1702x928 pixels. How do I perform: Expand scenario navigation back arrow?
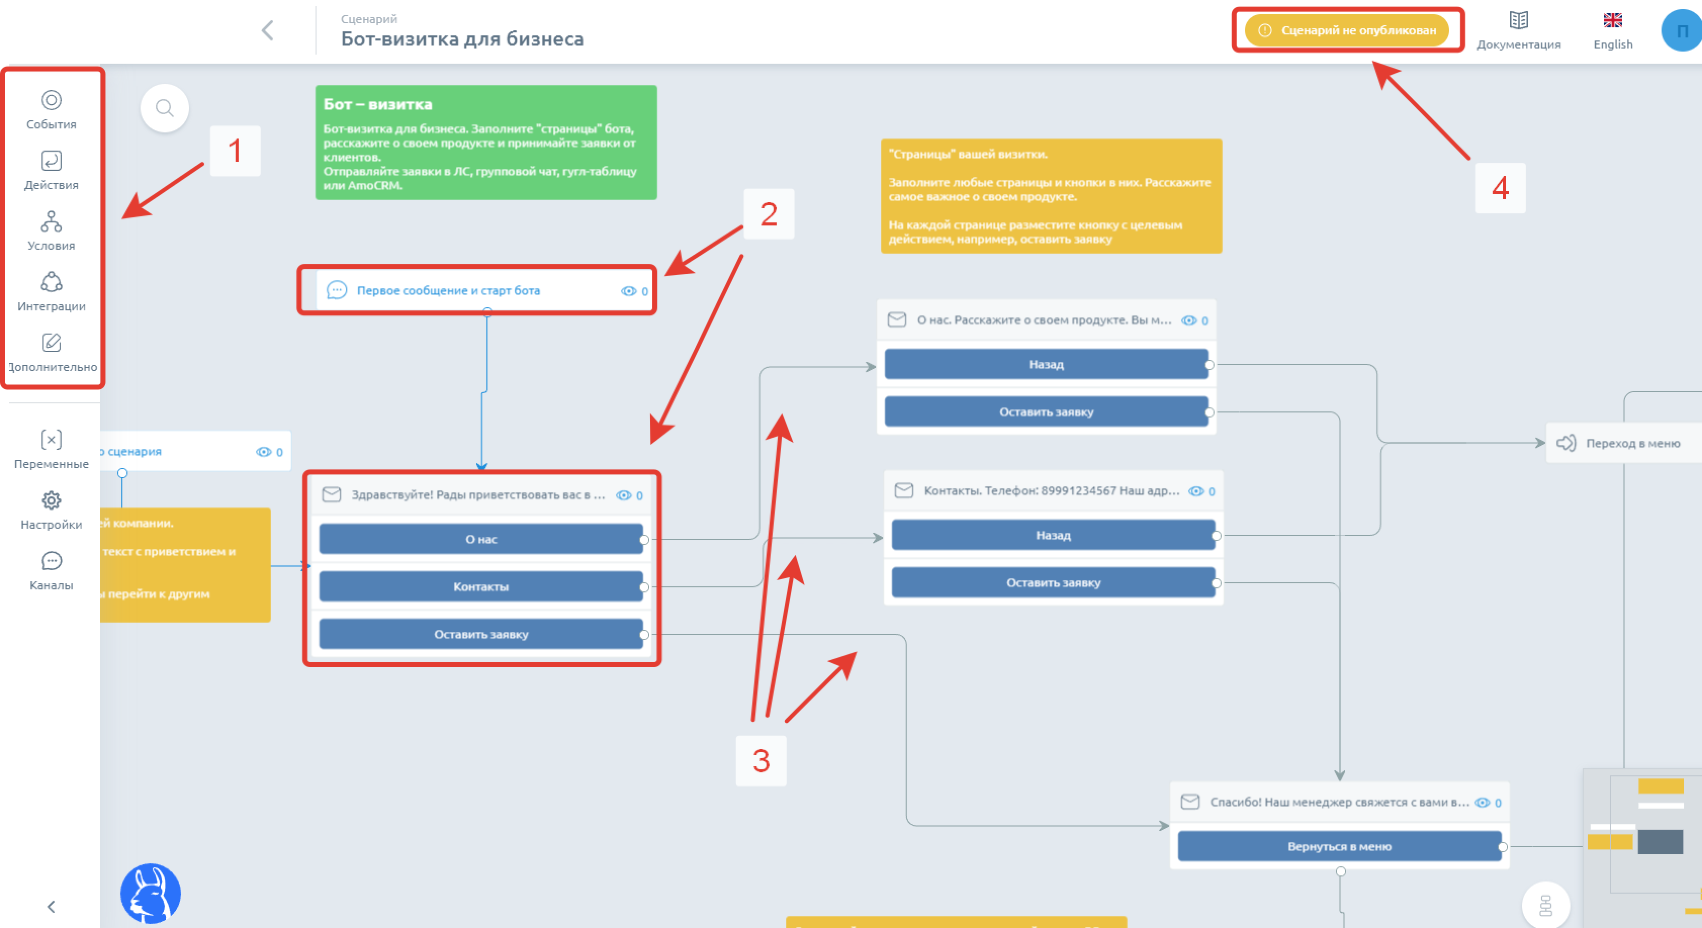click(x=268, y=31)
